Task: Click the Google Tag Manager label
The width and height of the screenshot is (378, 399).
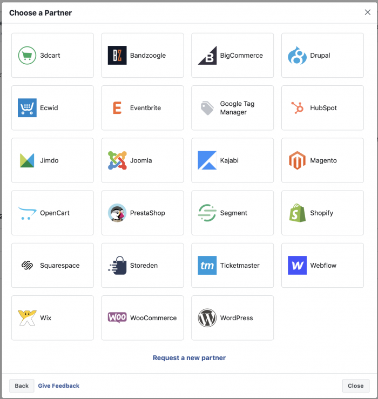Action: 237,108
